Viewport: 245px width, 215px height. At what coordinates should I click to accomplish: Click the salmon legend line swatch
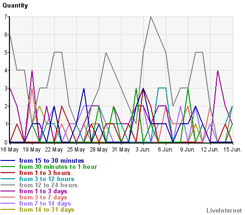click(x=8, y=197)
